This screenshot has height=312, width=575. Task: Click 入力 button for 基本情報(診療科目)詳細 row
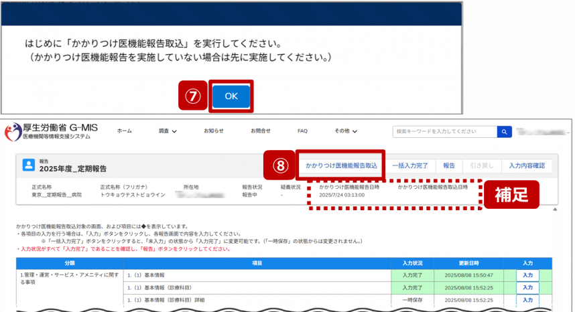coord(527,300)
